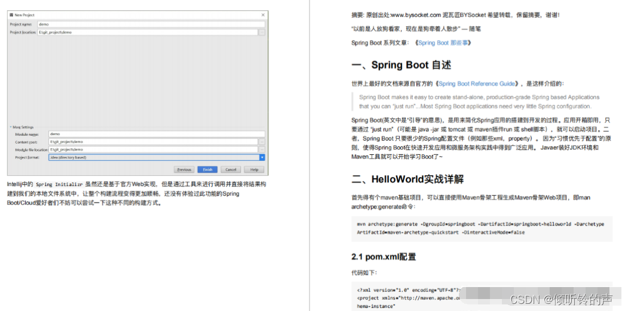
Task: Click the '一、Spring Boot 自述' heading
Action: (401, 65)
